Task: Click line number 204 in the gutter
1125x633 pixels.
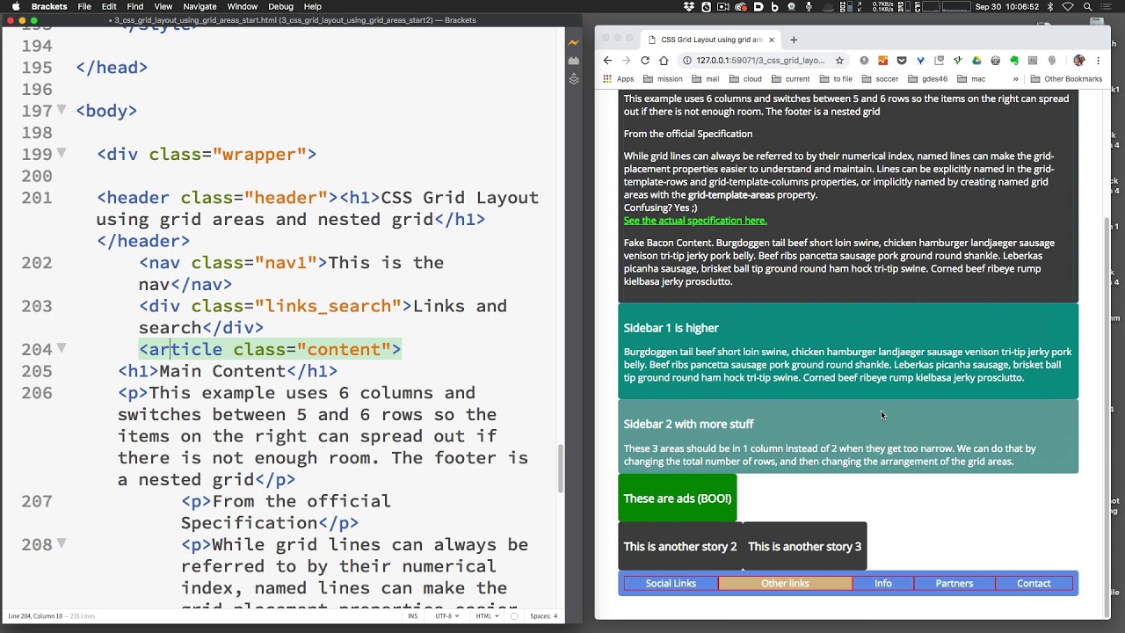Action: pyautogui.click(x=37, y=349)
